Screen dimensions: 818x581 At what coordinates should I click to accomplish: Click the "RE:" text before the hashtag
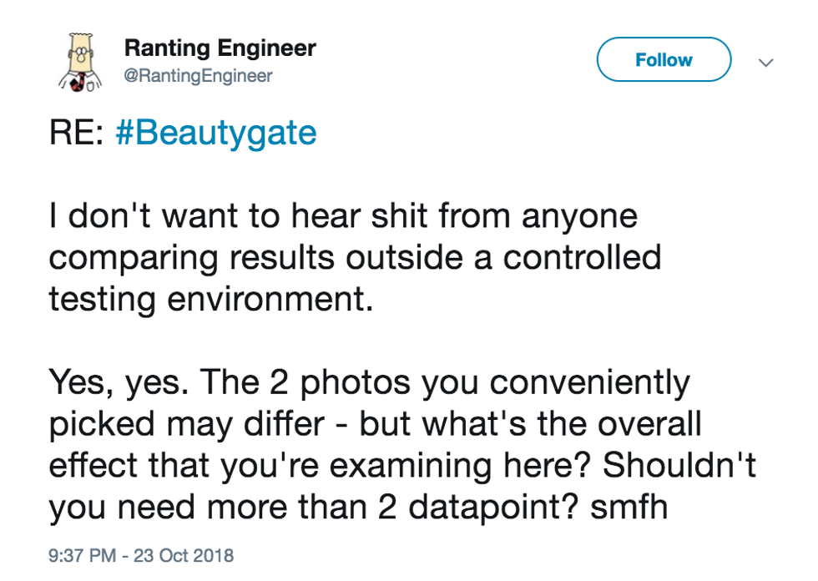76,134
